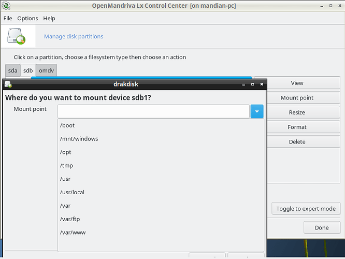Select /tmp from the mount point list
The width and height of the screenshot is (345, 259).
161,165
